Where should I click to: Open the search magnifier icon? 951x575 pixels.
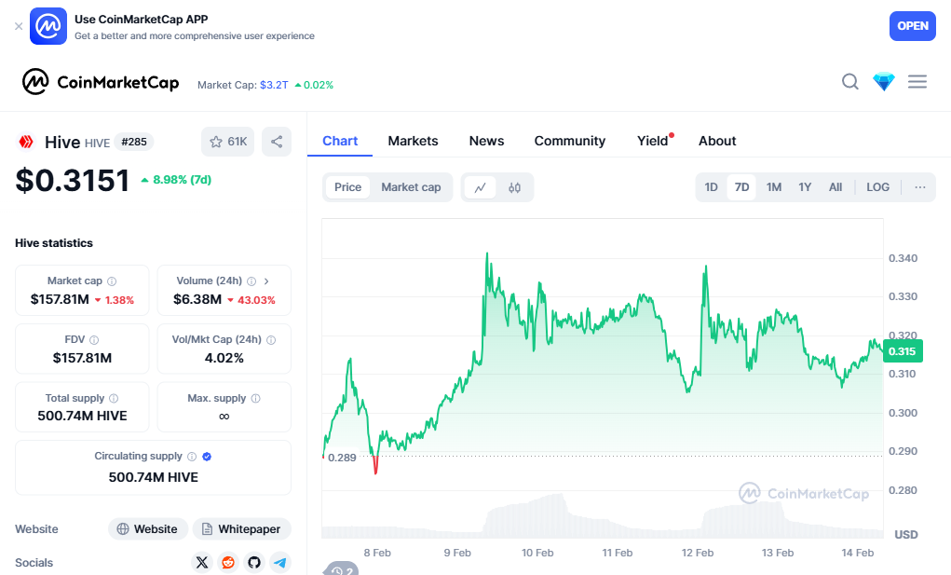850,81
